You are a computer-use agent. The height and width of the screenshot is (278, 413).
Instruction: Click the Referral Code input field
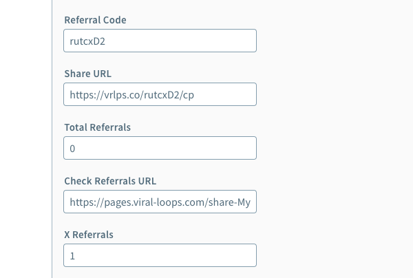160,41
